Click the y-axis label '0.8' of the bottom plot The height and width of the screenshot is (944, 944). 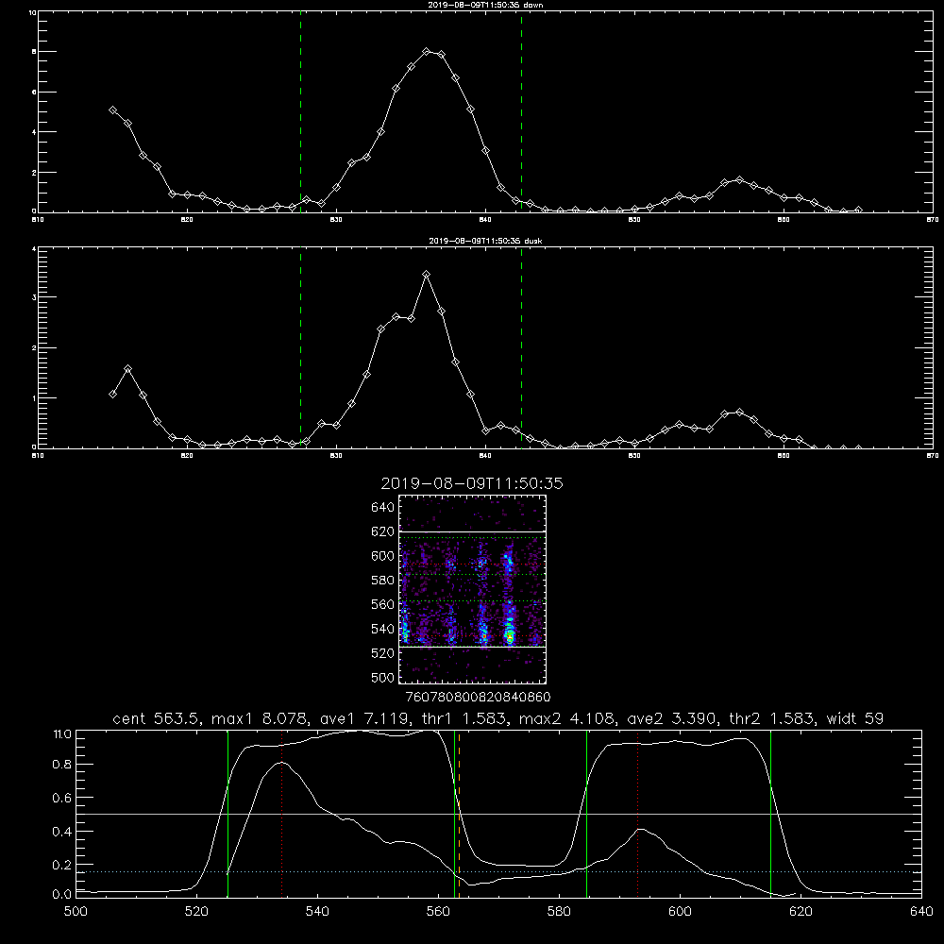point(62,765)
